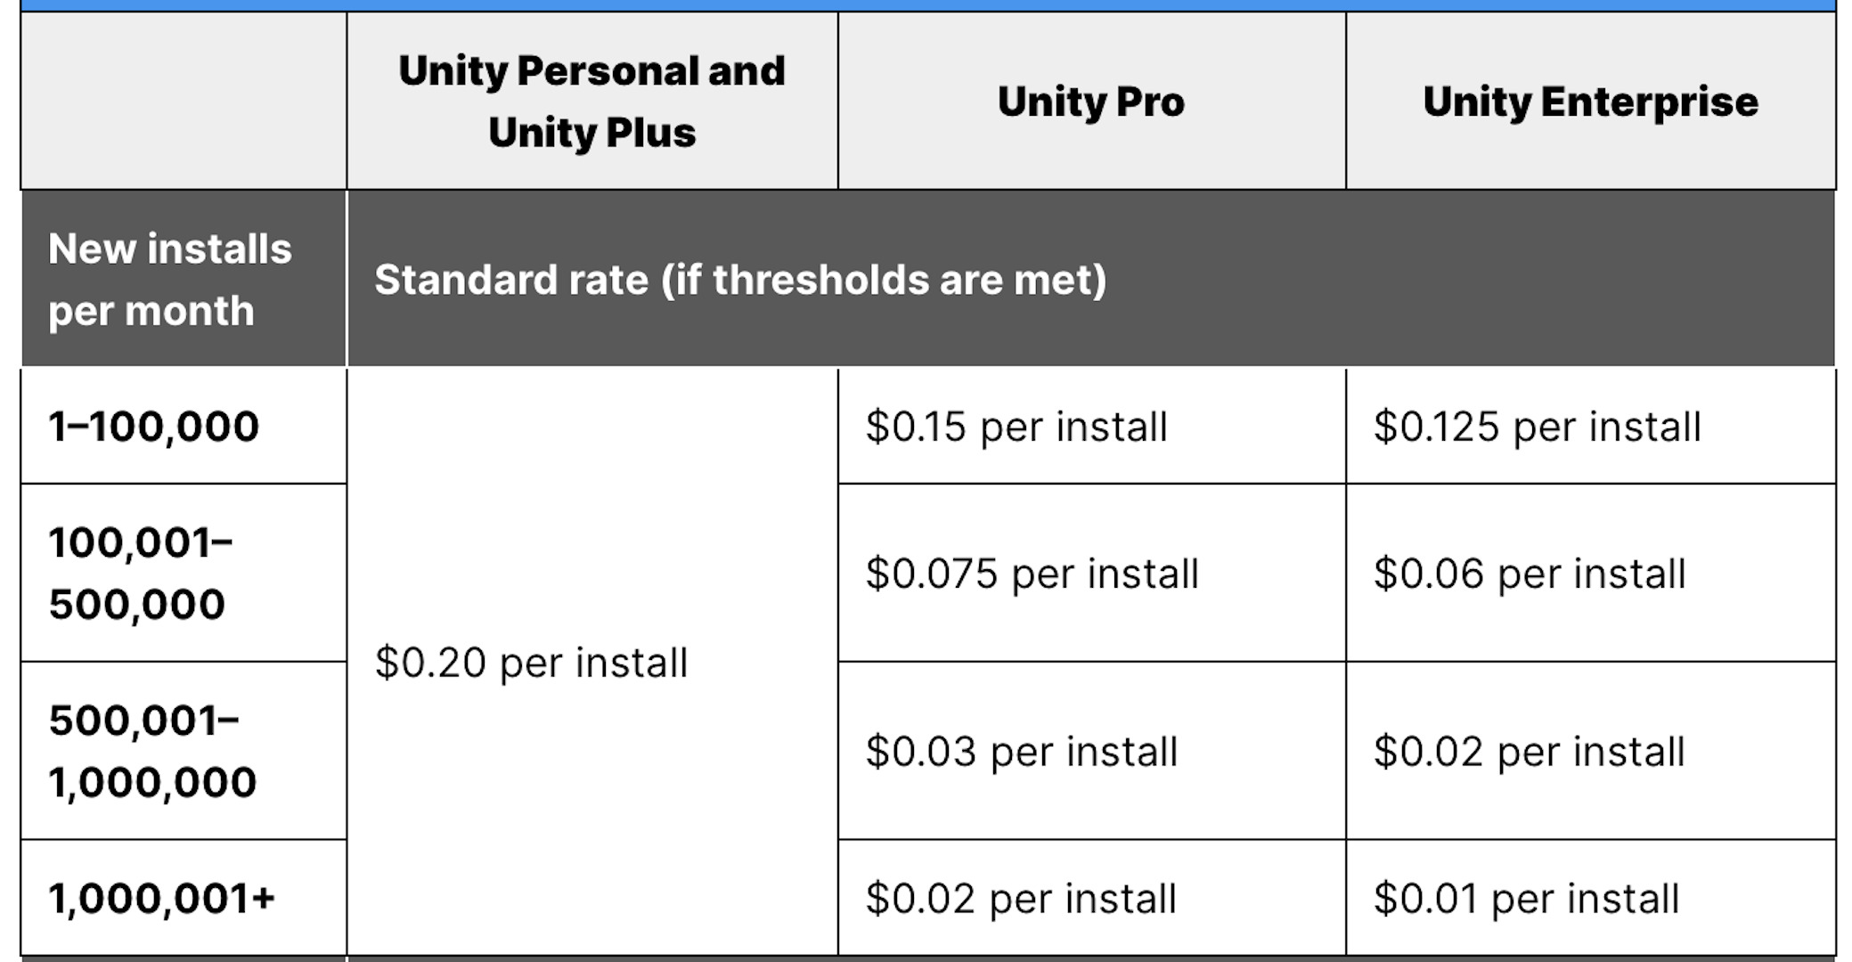Viewport: 1852px width, 962px height.
Task: Select the Unity Personal and Unity Plus header
Action: pyautogui.click(x=591, y=101)
